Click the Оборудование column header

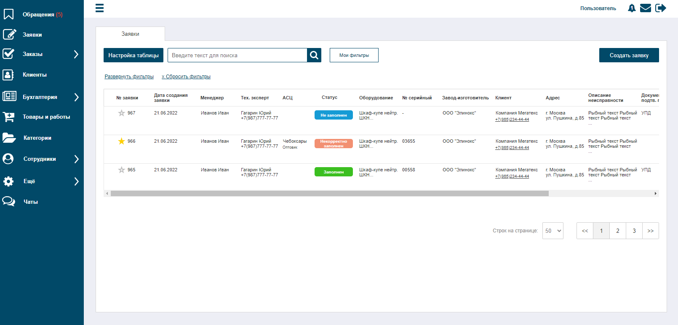(x=376, y=98)
